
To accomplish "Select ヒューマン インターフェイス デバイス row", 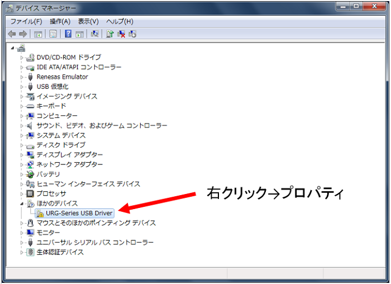I will click(x=88, y=184).
